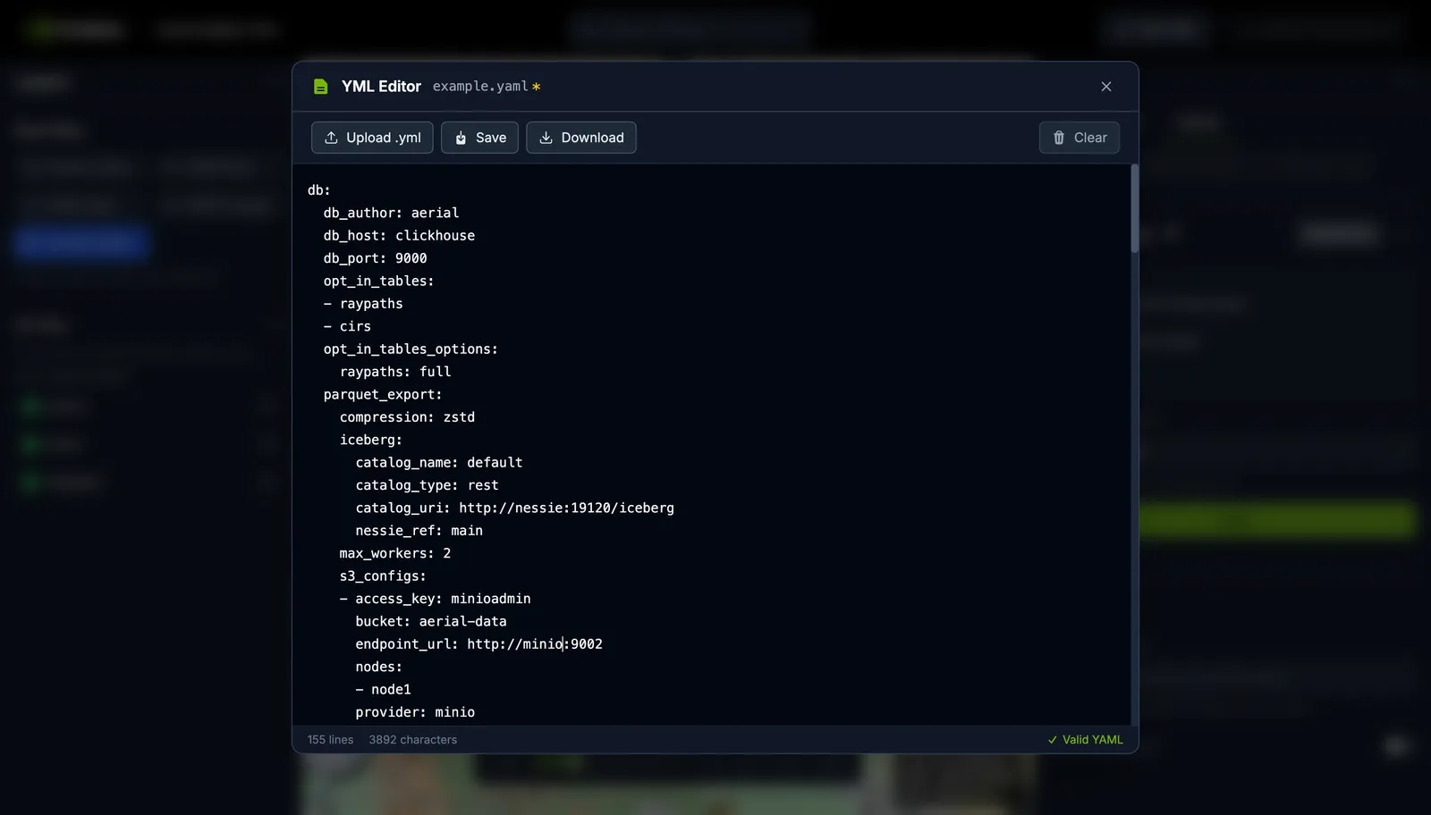Click the '- node1' list entry
Viewport: 1431px width, 815px height.
point(383,690)
